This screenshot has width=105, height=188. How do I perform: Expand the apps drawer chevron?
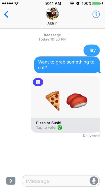click(11, 181)
